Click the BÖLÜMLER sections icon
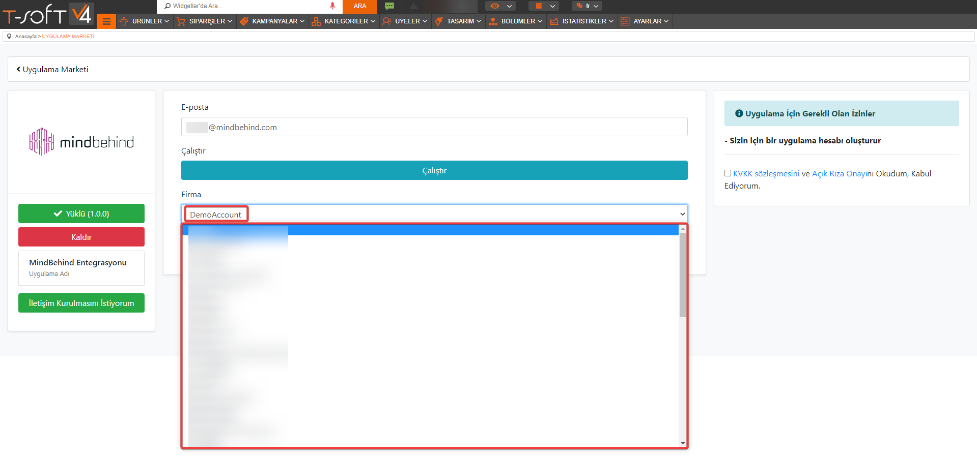977x462 pixels. [x=493, y=21]
